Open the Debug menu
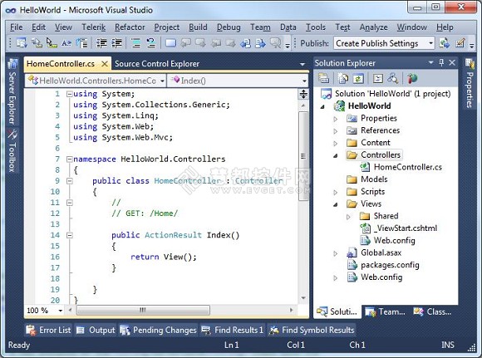The width and height of the screenshot is (482, 358). click(x=229, y=27)
